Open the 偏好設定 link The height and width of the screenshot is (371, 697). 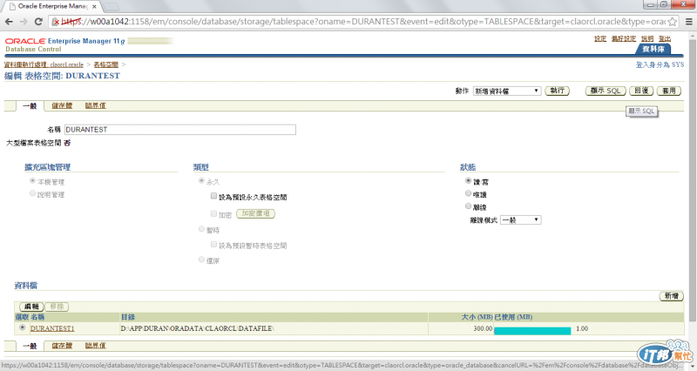coord(624,38)
